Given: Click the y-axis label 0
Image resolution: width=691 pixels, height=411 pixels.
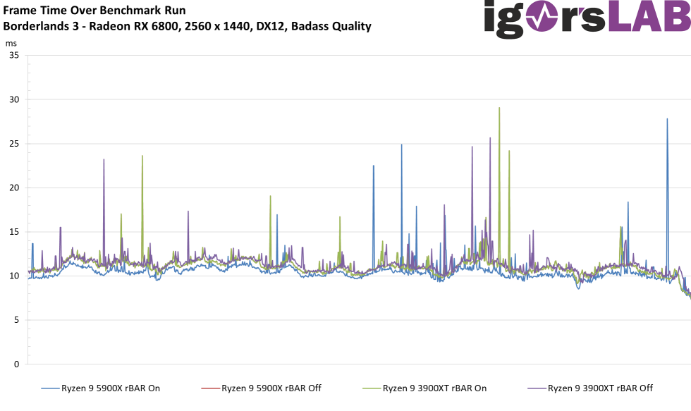Looking at the screenshot, I should click(17, 364).
